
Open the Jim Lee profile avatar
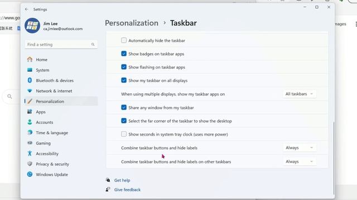[32, 26]
